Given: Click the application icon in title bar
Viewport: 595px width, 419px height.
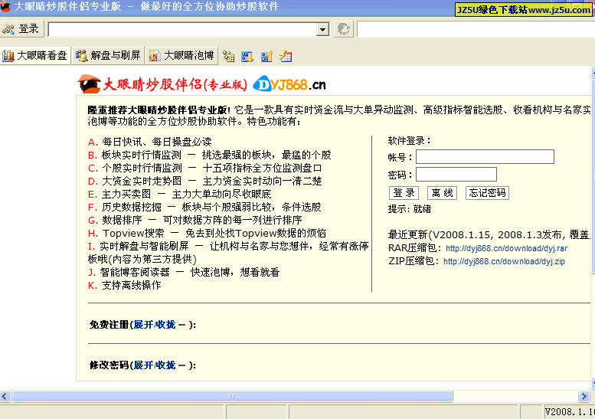Looking at the screenshot, I should pyautogui.click(x=5, y=6).
